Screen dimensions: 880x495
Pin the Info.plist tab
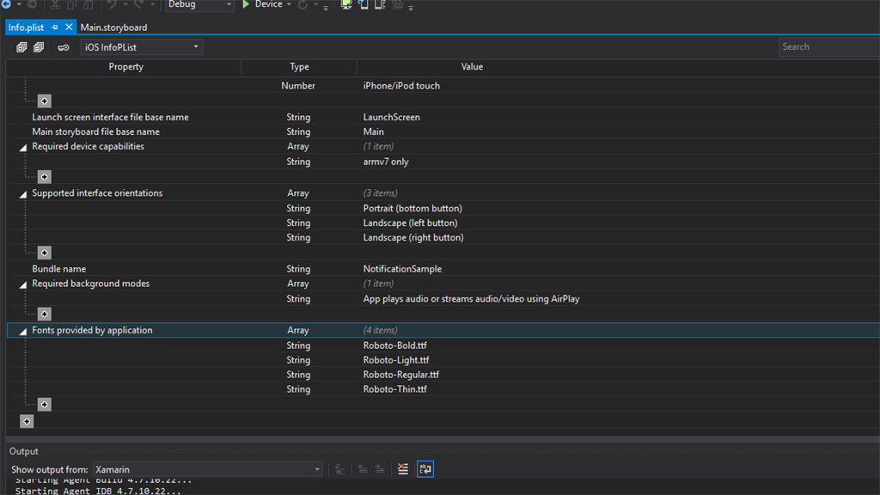click(x=55, y=27)
